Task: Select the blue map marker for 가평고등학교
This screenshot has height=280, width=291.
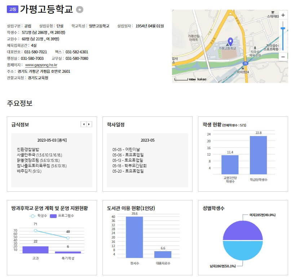Action: coord(230,41)
